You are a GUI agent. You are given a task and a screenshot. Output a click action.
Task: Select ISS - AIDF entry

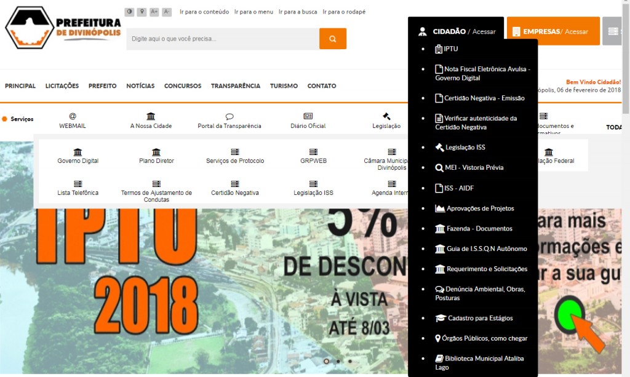tap(455, 188)
